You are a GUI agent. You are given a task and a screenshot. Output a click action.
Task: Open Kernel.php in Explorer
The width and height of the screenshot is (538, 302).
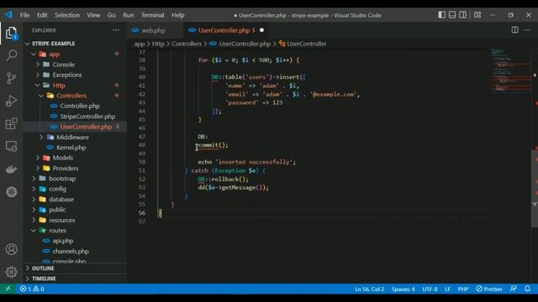click(x=76, y=148)
